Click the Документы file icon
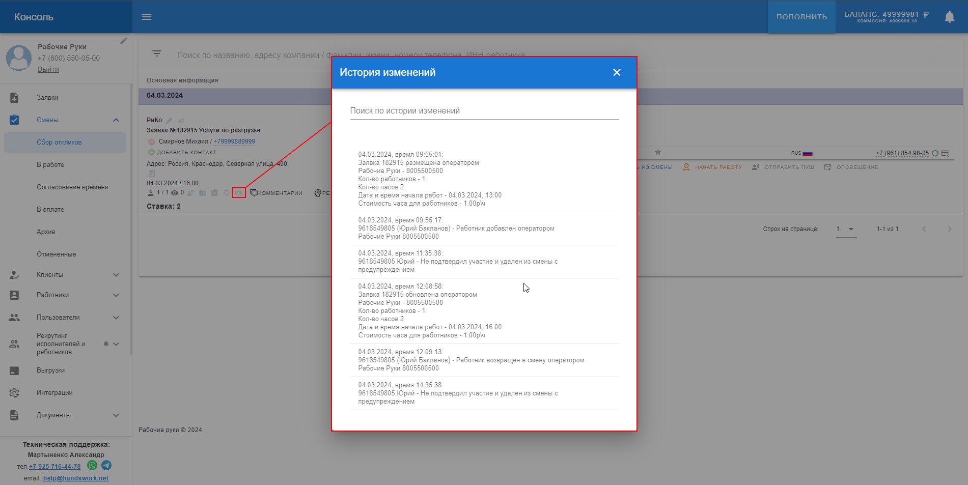This screenshot has width=968, height=485. click(14, 415)
